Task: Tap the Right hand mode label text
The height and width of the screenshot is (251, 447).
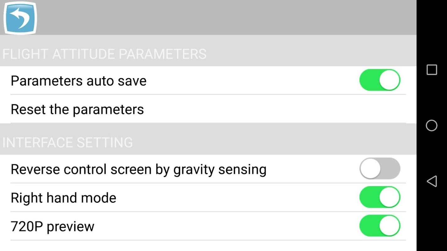Action: point(63,198)
